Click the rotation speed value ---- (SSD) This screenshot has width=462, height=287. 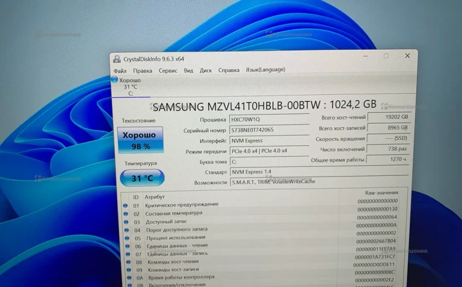click(389, 138)
